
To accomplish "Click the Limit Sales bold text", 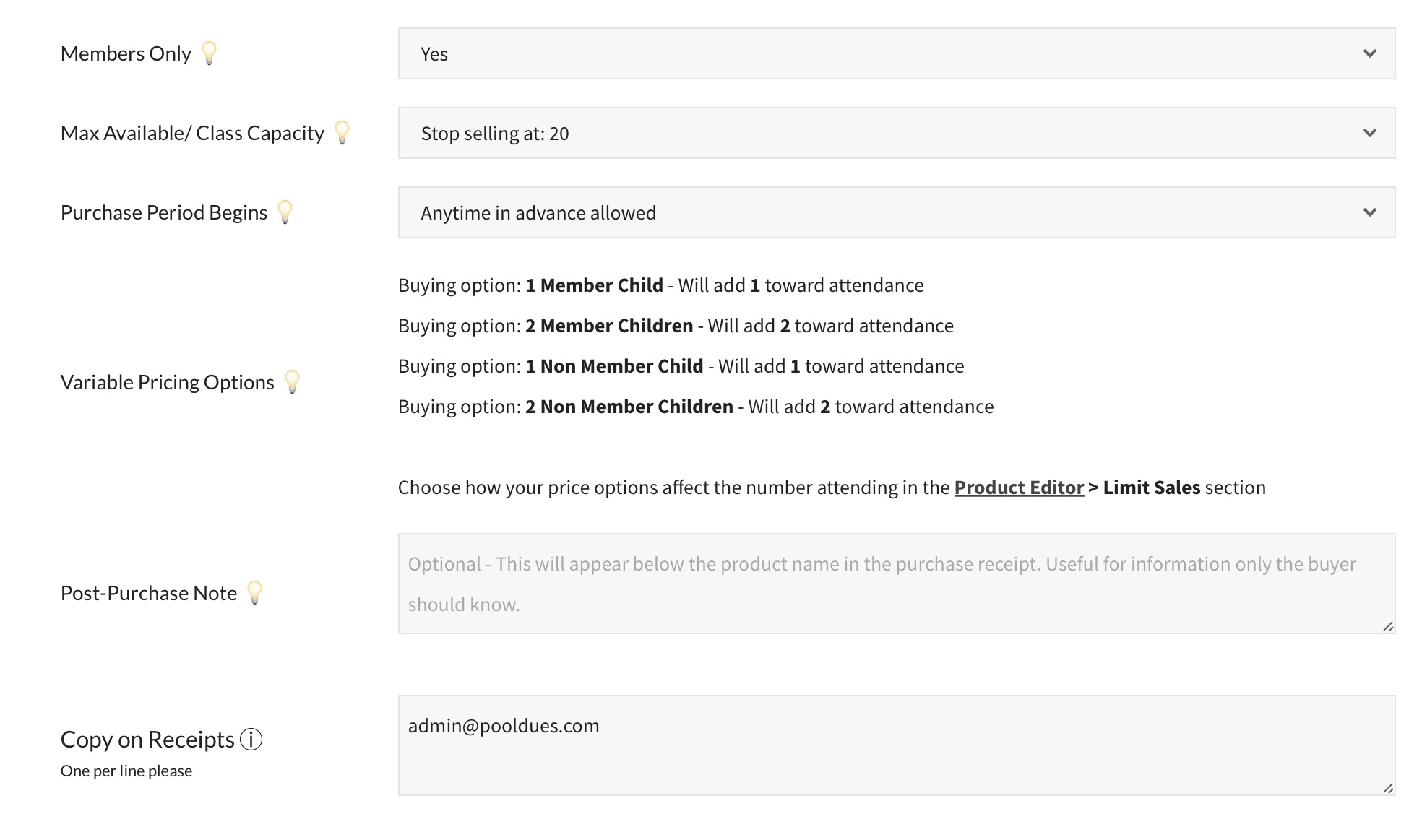I will [1151, 487].
